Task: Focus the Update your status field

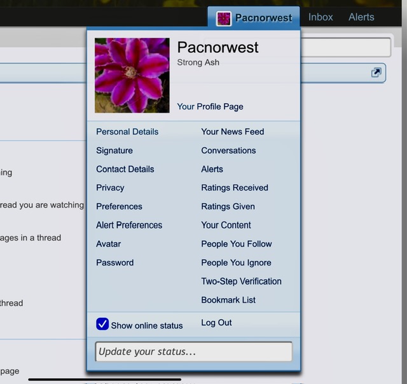Action: click(x=194, y=352)
